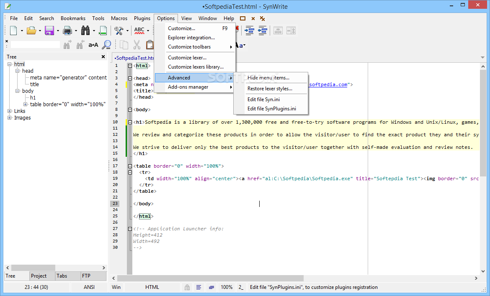The height and width of the screenshot is (296, 490).
Task: Click the HTML lexer status bar field
Action: (152, 287)
